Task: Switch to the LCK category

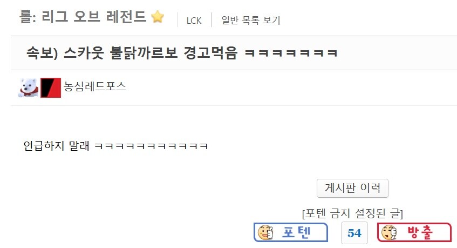Action: pos(194,21)
